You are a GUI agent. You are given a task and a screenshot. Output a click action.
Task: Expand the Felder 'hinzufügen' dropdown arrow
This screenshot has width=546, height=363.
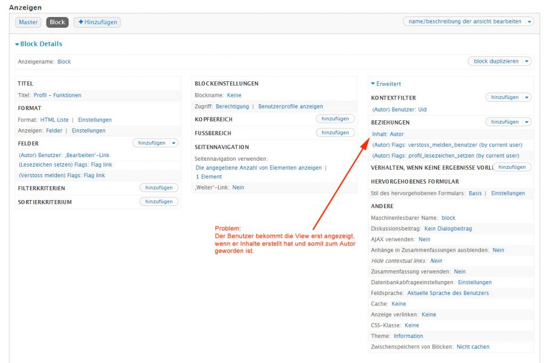tap(174, 143)
